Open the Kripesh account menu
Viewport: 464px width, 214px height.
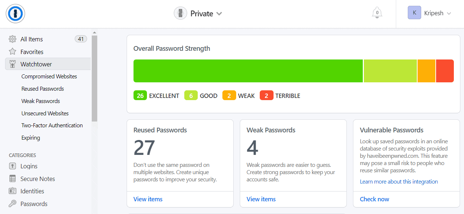point(430,13)
